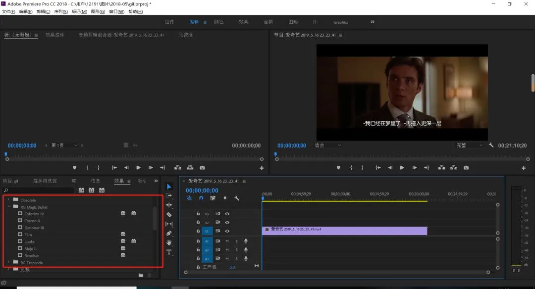This screenshot has width=535, height=289.
Task: Select the Colorista IV effect
Action: pyautogui.click(x=34, y=214)
